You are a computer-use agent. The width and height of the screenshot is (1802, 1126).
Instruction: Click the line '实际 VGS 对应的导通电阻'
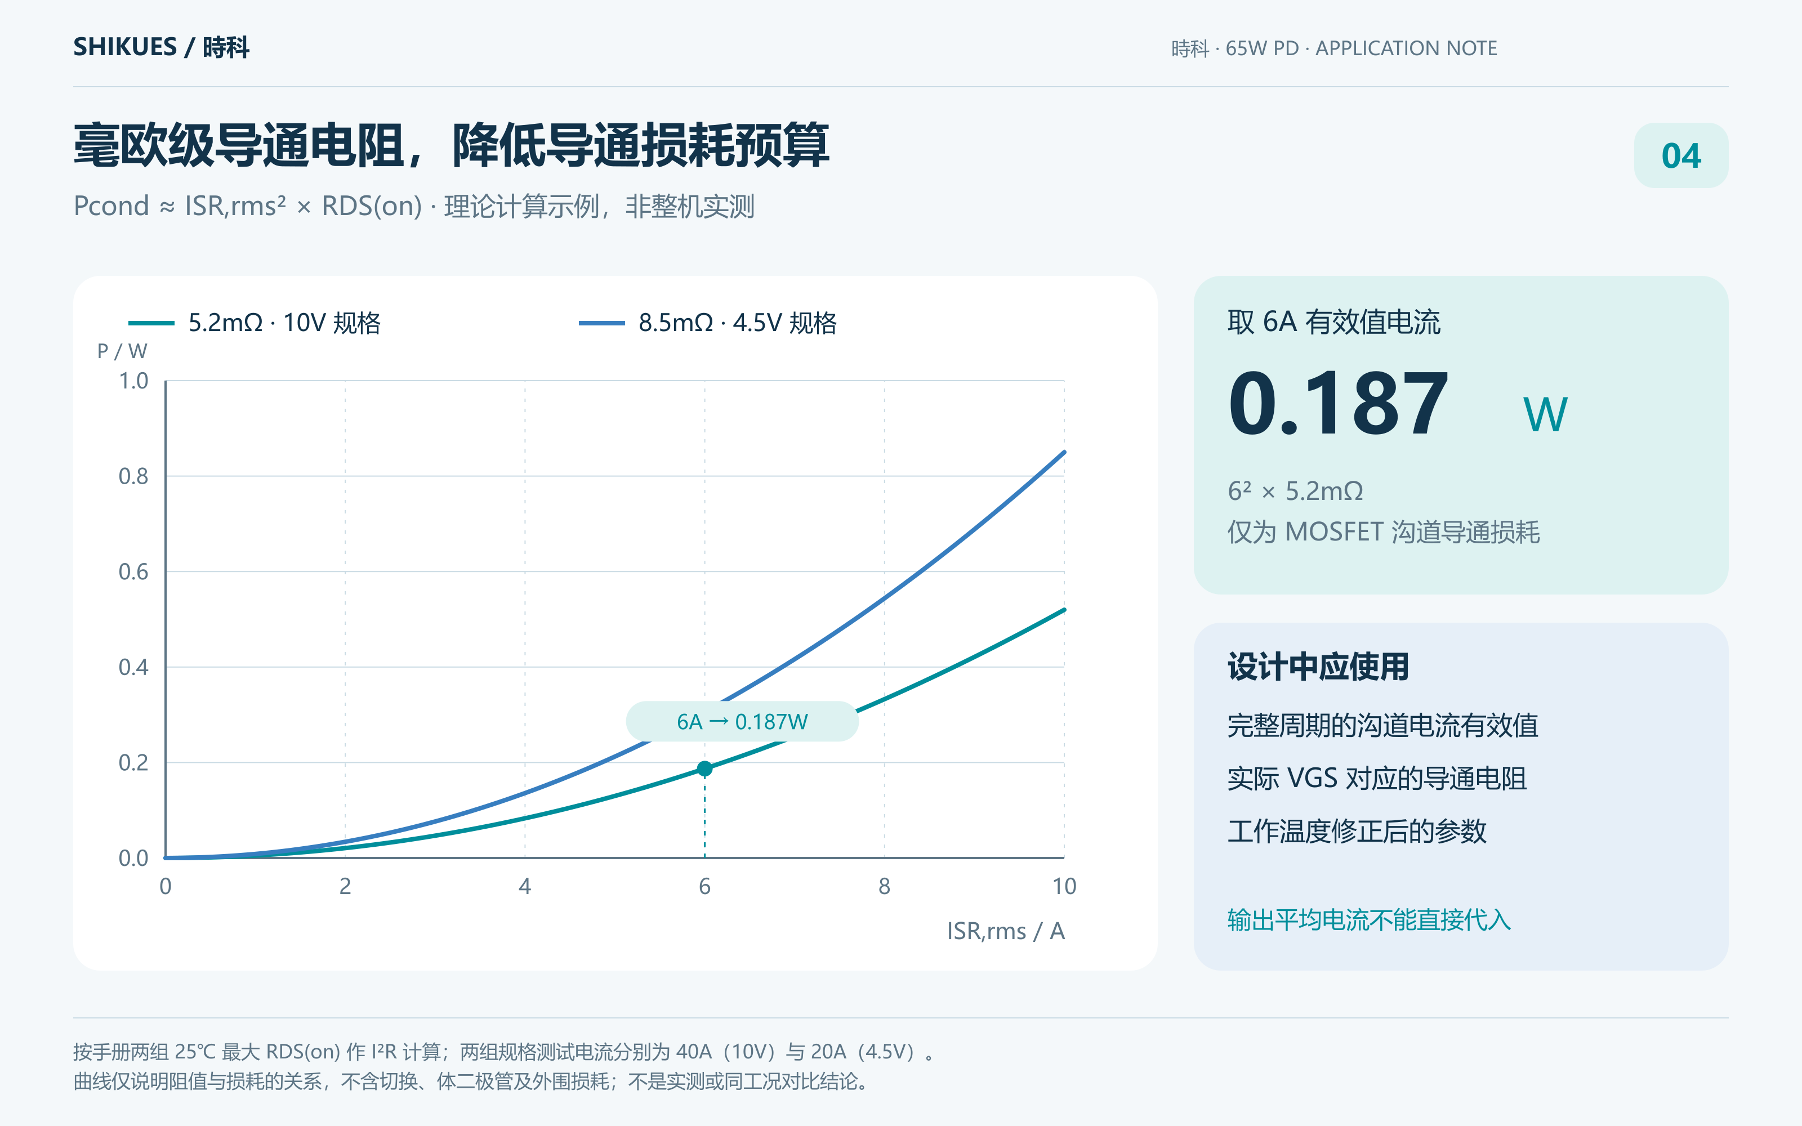coord(1377,778)
